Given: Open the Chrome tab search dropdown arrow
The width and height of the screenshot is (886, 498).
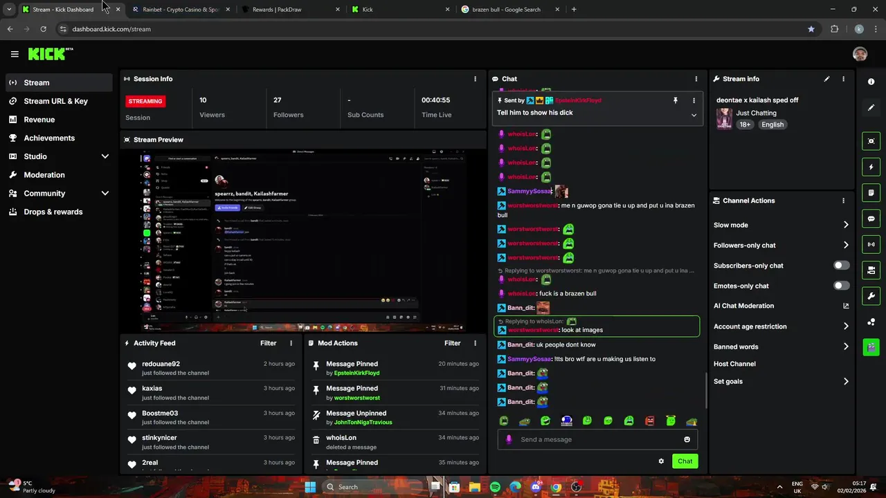Looking at the screenshot, I should pos(8,10).
